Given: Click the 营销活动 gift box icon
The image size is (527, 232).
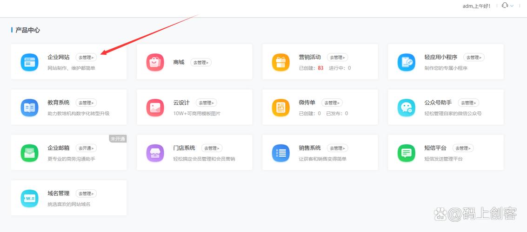Looking at the screenshot, I should pos(280,62).
